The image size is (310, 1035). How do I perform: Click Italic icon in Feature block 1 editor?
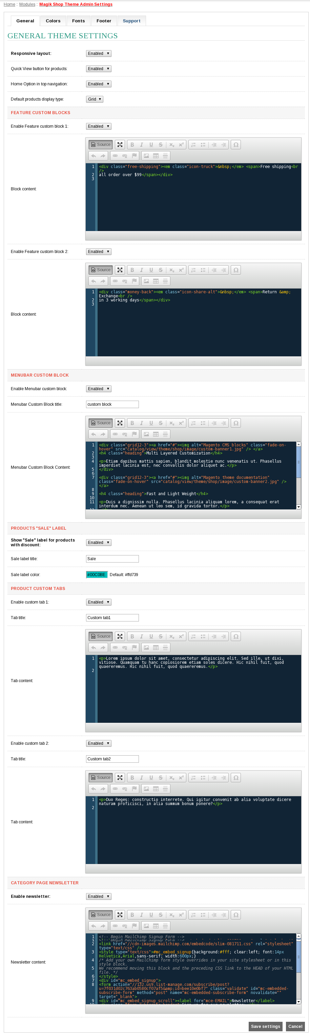point(142,145)
